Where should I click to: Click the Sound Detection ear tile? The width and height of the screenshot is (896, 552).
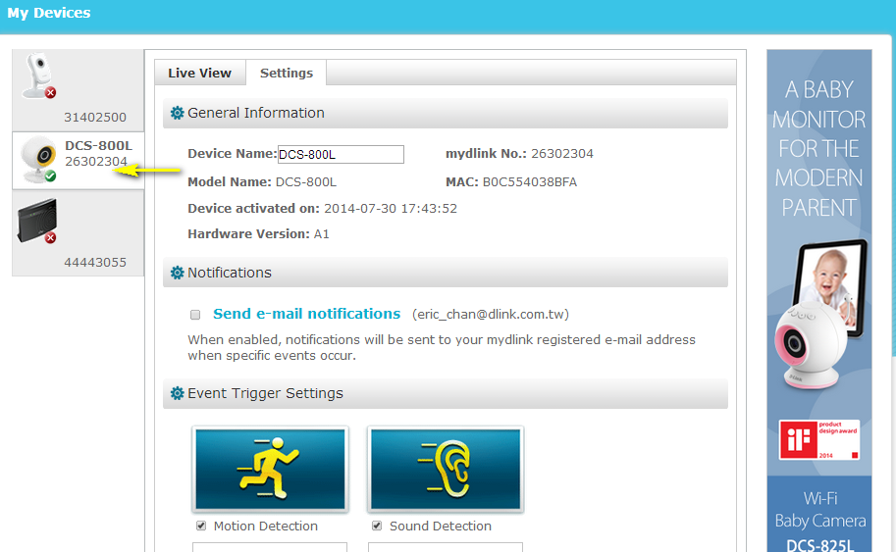pyautogui.click(x=446, y=470)
